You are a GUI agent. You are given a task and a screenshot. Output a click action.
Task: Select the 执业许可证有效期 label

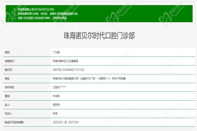[x=14, y=122]
